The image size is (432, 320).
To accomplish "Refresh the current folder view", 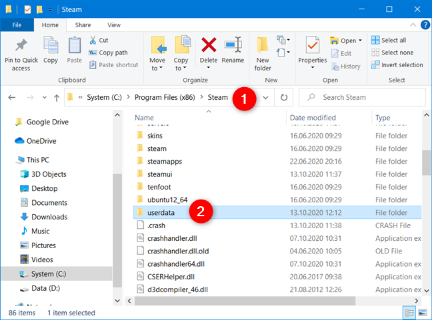I will click(284, 97).
